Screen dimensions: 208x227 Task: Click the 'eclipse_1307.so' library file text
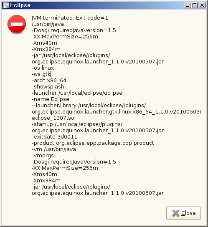[x=53, y=118]
